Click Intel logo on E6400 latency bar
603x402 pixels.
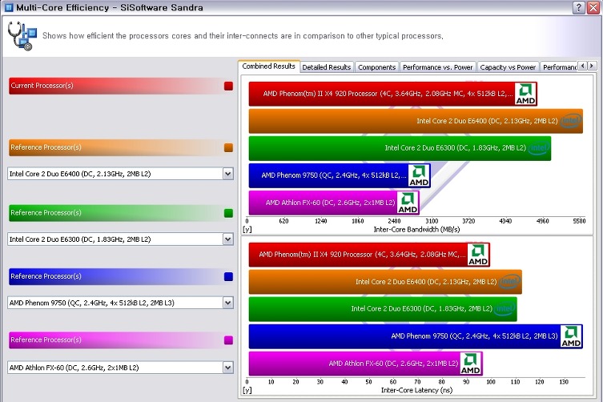(x=510, y=282)
